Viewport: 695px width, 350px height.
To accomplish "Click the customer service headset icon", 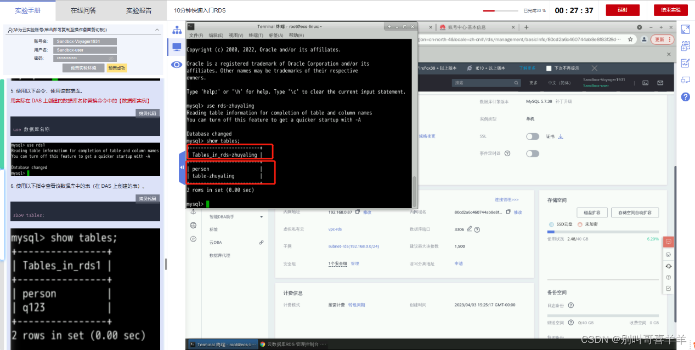I will point(668,266).
